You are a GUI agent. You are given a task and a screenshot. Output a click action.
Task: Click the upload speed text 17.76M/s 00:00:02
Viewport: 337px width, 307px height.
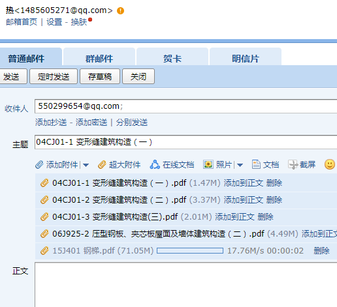[x=265, y=251]
